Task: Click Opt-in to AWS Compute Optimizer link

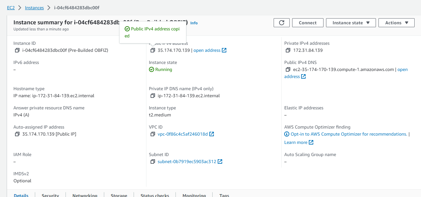Action: click(x=349, y=134)
